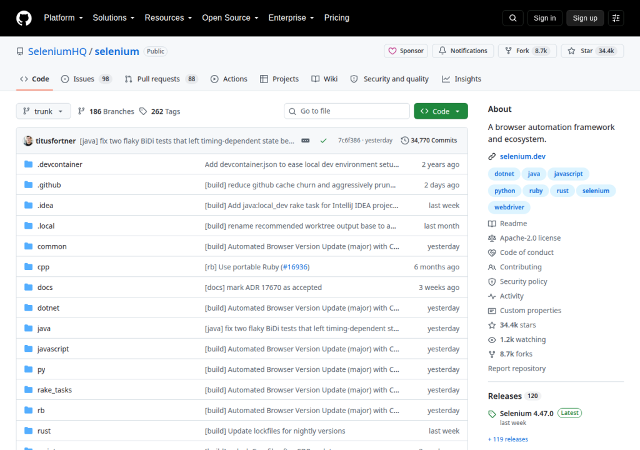The width and height of the screenshot is (640, 450).
Task: Open the Platform dropdown menu
Action: point(63,18)
